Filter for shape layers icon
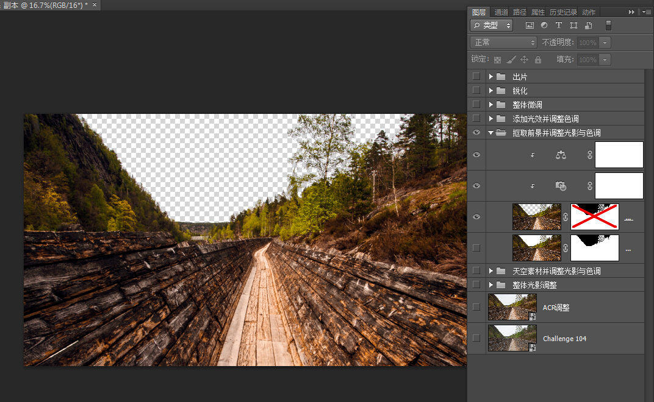Screen dimensions: 654x402 tap(574, 26)
